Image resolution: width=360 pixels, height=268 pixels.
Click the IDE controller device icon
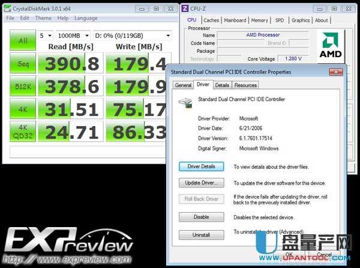tap(187, 102)
